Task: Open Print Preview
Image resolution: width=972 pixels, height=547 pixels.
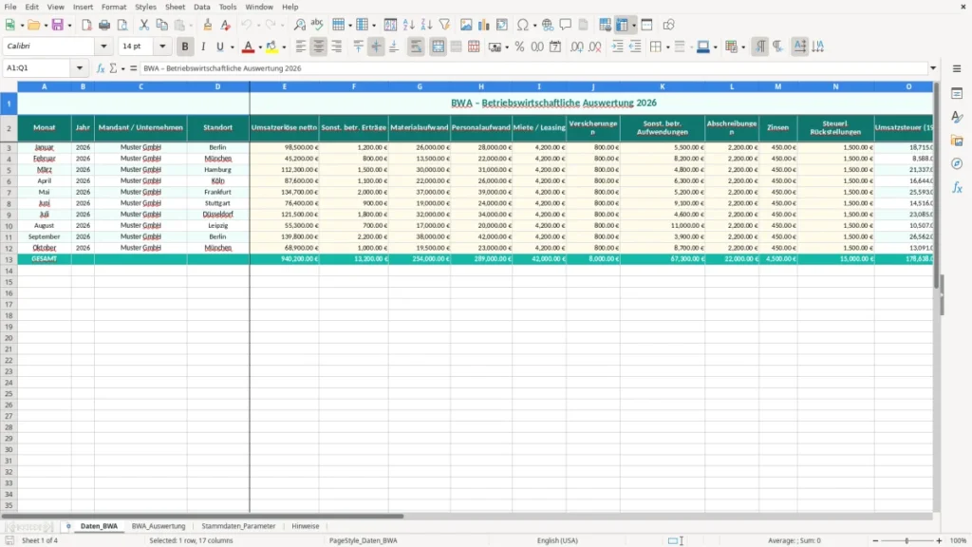Action: (122, 25)
